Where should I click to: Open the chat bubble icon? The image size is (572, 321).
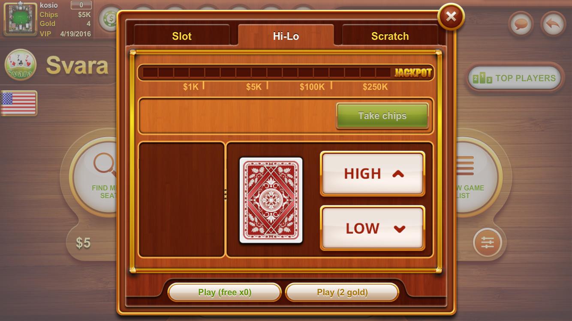coord(521,24)
